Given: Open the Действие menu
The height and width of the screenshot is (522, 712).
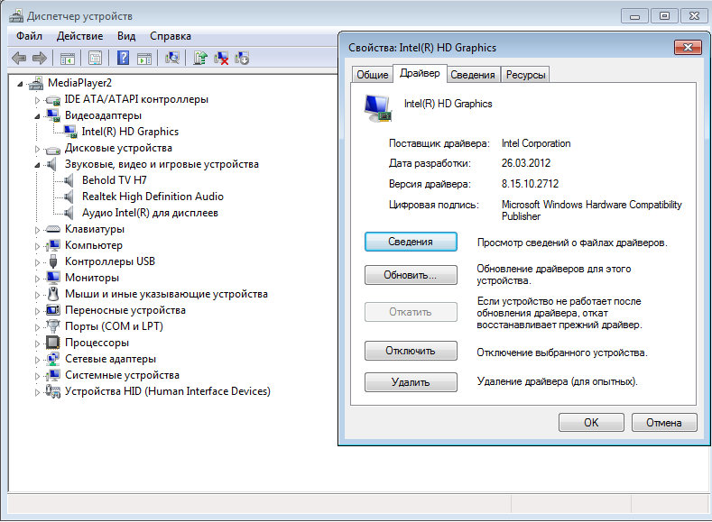Looking at the screenshot, I should click(x=79, y=36).
